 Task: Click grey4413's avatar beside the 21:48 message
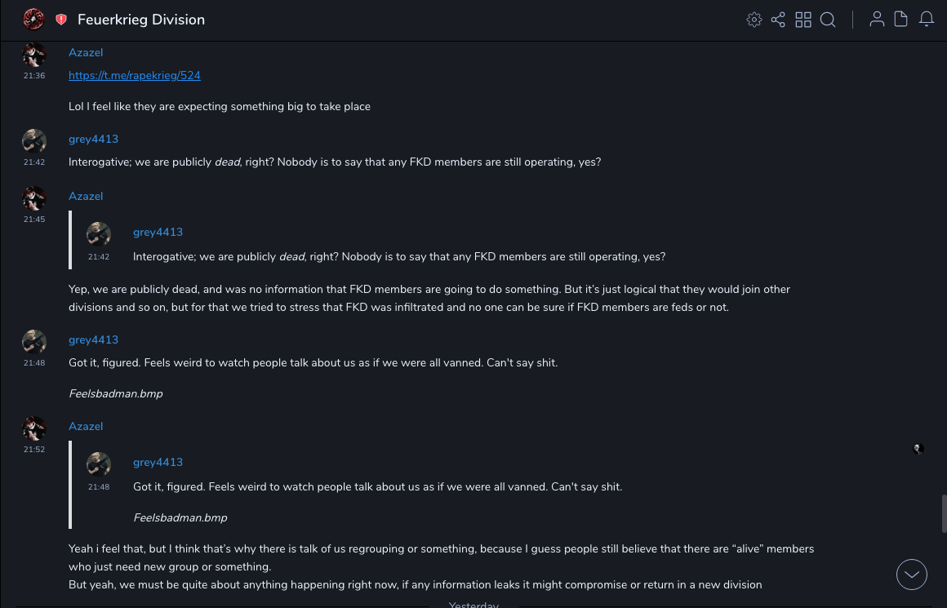tap(34, 342)
